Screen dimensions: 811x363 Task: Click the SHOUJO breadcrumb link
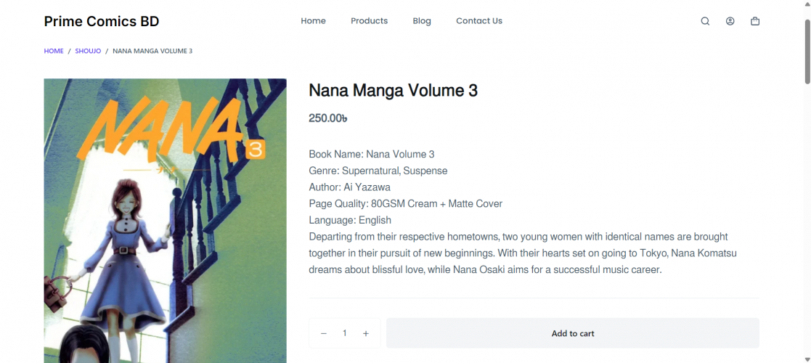tap(88, 51)
